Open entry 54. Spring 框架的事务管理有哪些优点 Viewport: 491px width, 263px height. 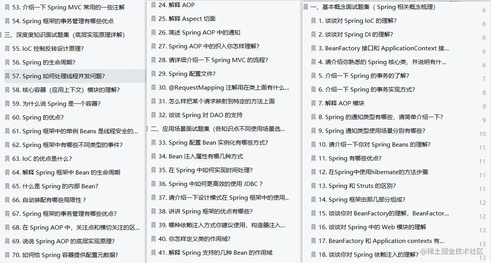pyautogui.click(x=63, y=21)
